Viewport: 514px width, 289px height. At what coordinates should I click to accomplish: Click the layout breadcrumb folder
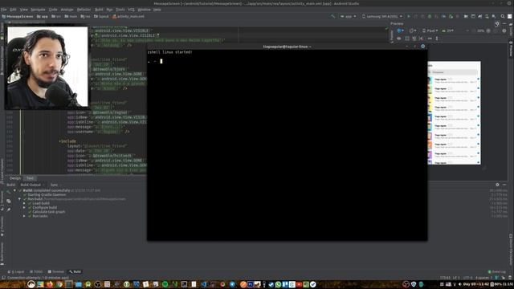(x=101, y=16)
